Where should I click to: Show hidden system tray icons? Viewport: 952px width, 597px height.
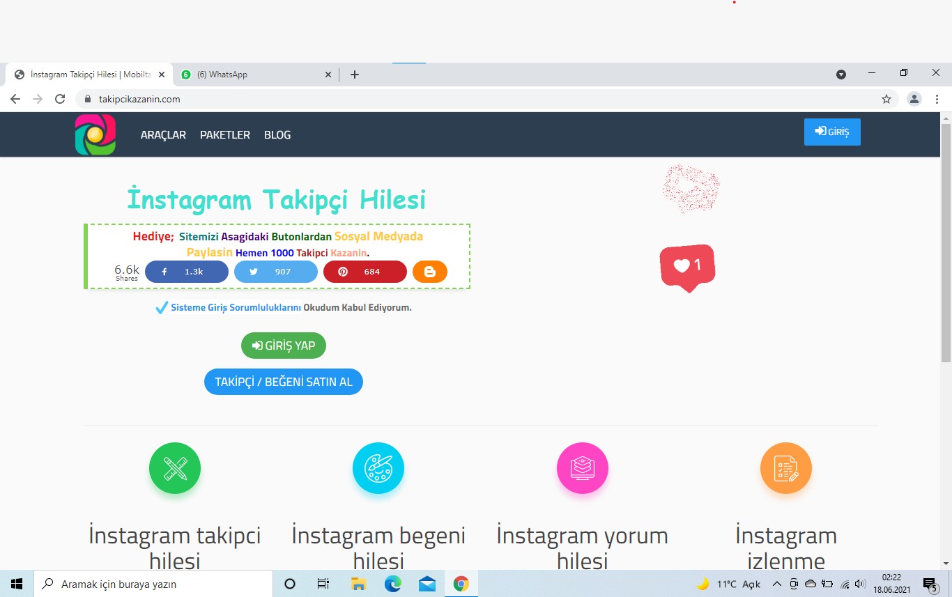tap(777, 584)
